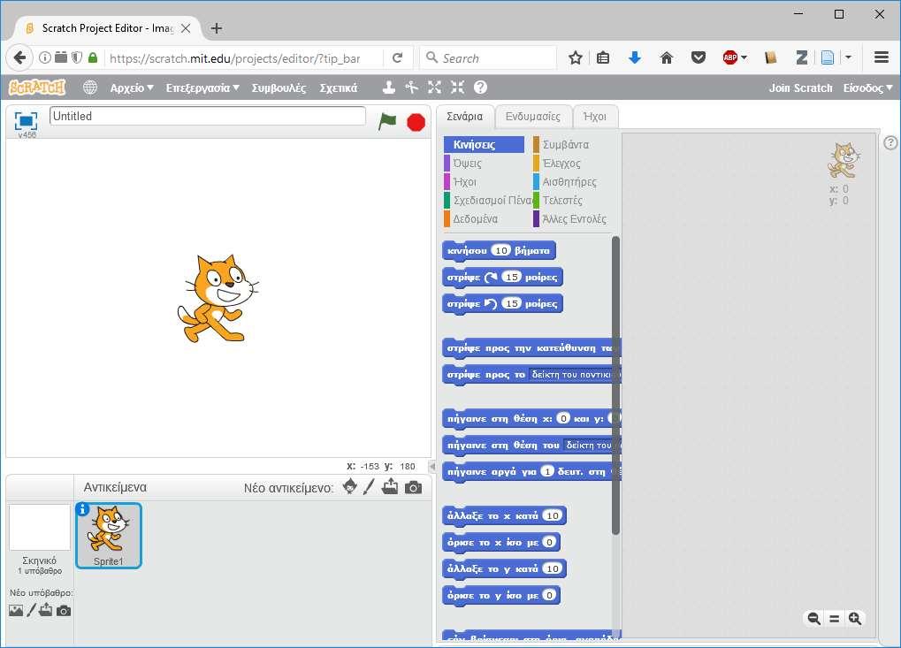This screenshot has height=648, width=901.
Task: Click the block help question tool
Action: click(480, 88)
